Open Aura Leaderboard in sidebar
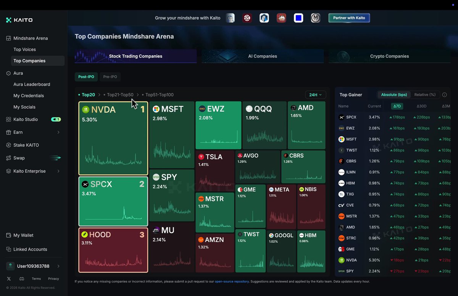Viewport: 458px width, 296px height. coord(32,84)
